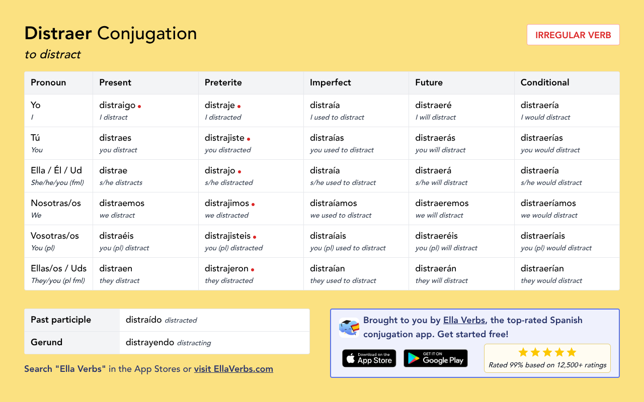The height and width of the screenshot is (402, 644).
Task: Click the gerund form distrayendo
Action: point(150,342)
